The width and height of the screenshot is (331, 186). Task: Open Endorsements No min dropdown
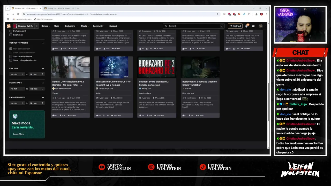pos(17,103)
